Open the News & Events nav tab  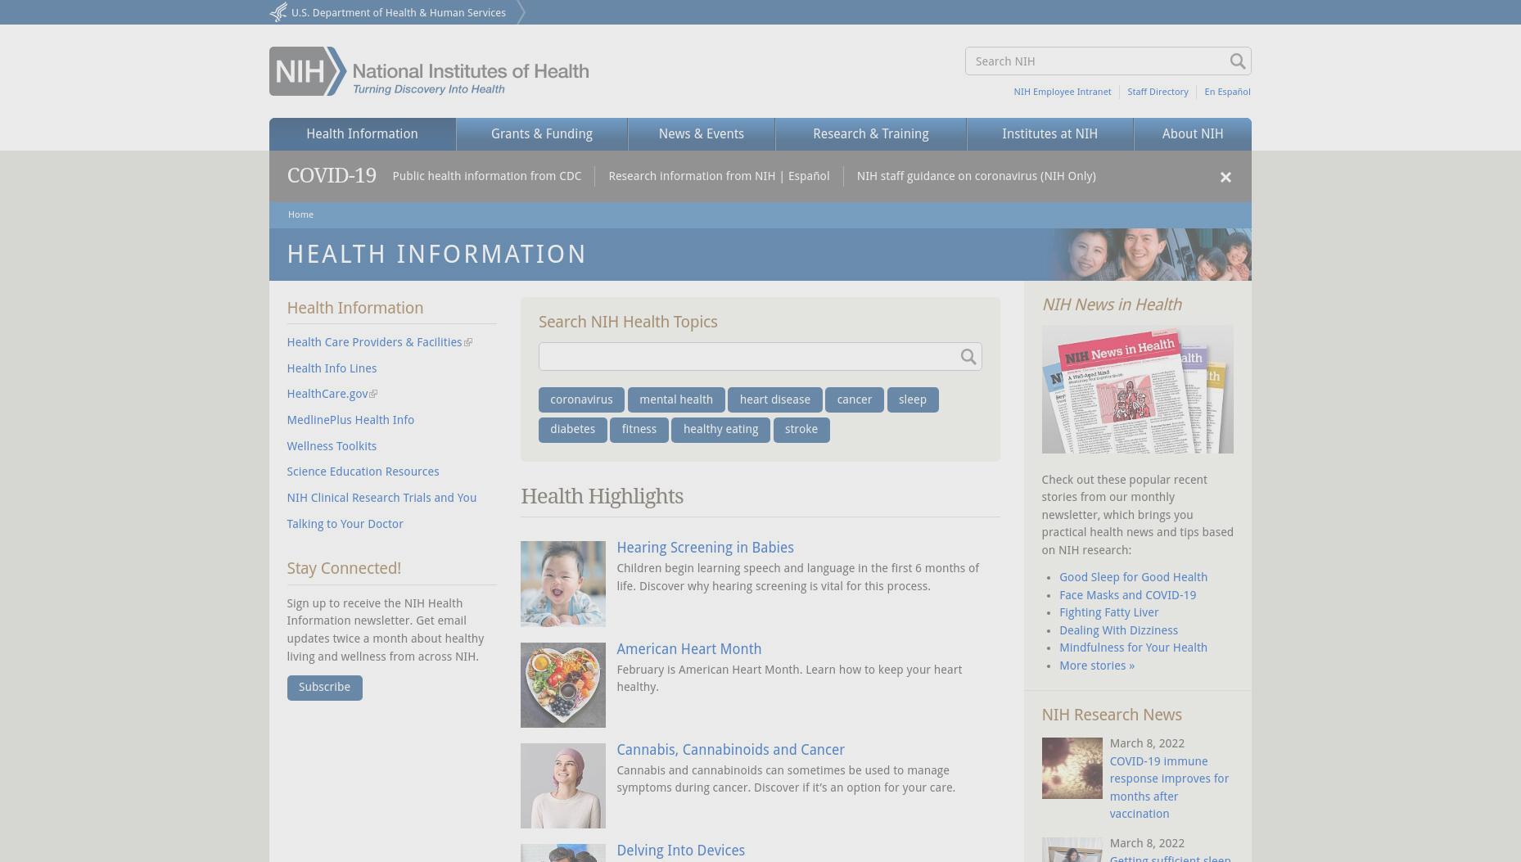[x=702, y=134]
